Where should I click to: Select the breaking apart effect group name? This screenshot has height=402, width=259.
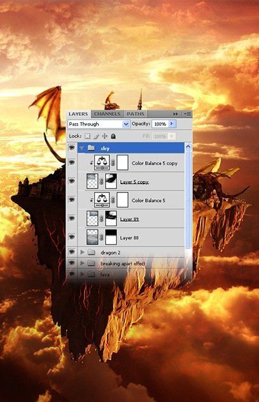[x=123, y=264]
